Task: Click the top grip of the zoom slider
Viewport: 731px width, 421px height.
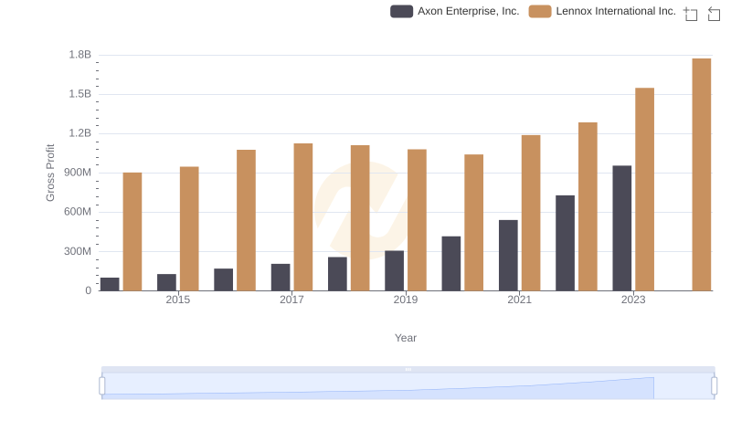Action: pyautogui.click(x=408, y=369)
